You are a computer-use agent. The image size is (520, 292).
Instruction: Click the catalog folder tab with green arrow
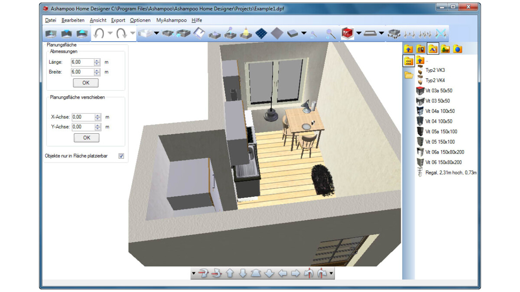click(445, 49)
